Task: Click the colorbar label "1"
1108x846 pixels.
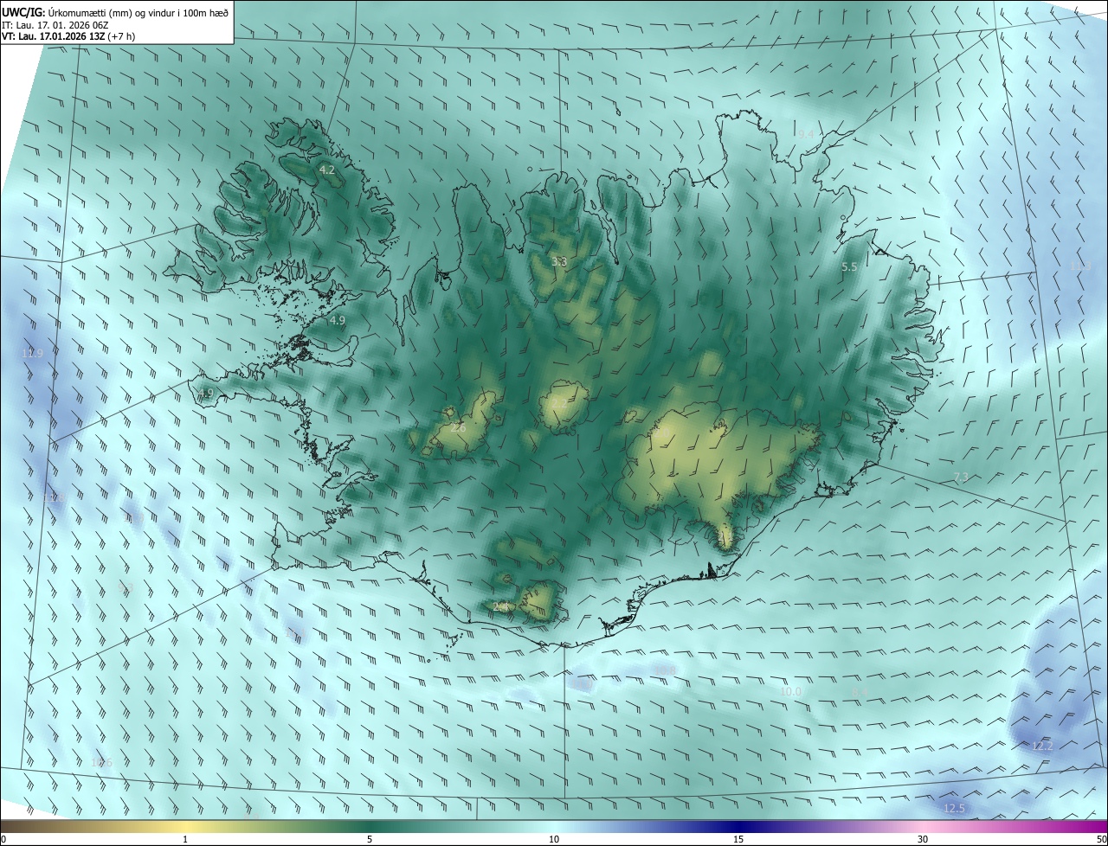Action: click(185, 839)
